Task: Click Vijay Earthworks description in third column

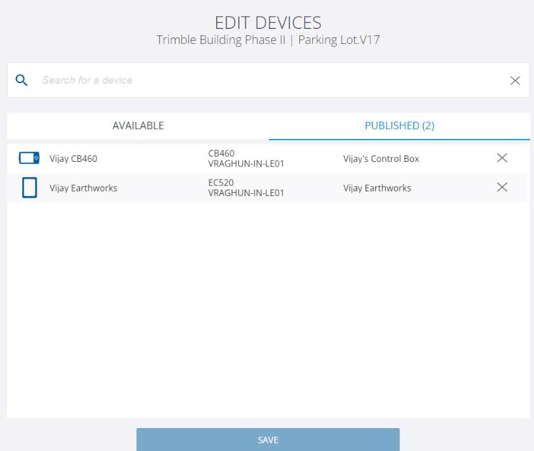Action: pyautogui.click(x=377, y=188)
